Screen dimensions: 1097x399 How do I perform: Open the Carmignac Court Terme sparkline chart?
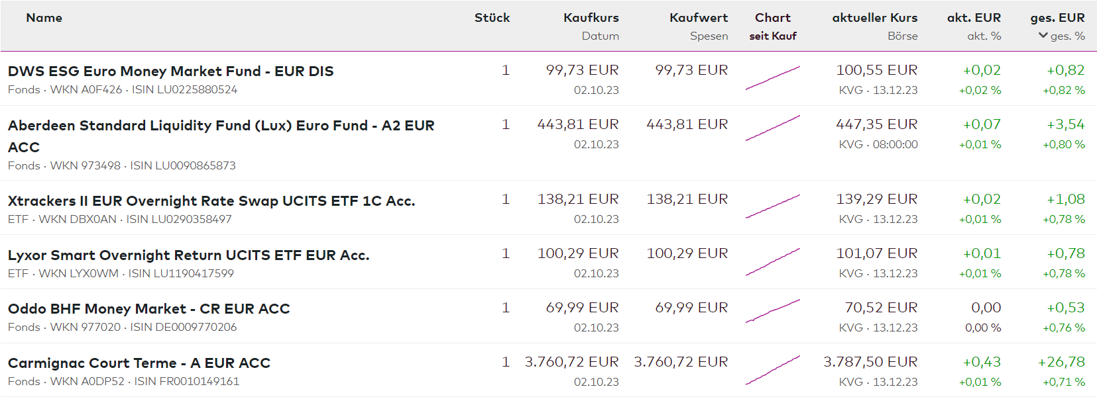[x=773, y=370]
